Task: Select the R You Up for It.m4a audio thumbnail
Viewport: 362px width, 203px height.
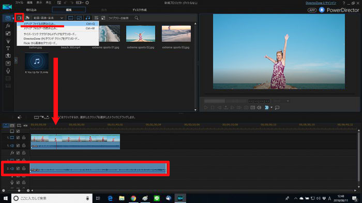Action: [37, 61]
